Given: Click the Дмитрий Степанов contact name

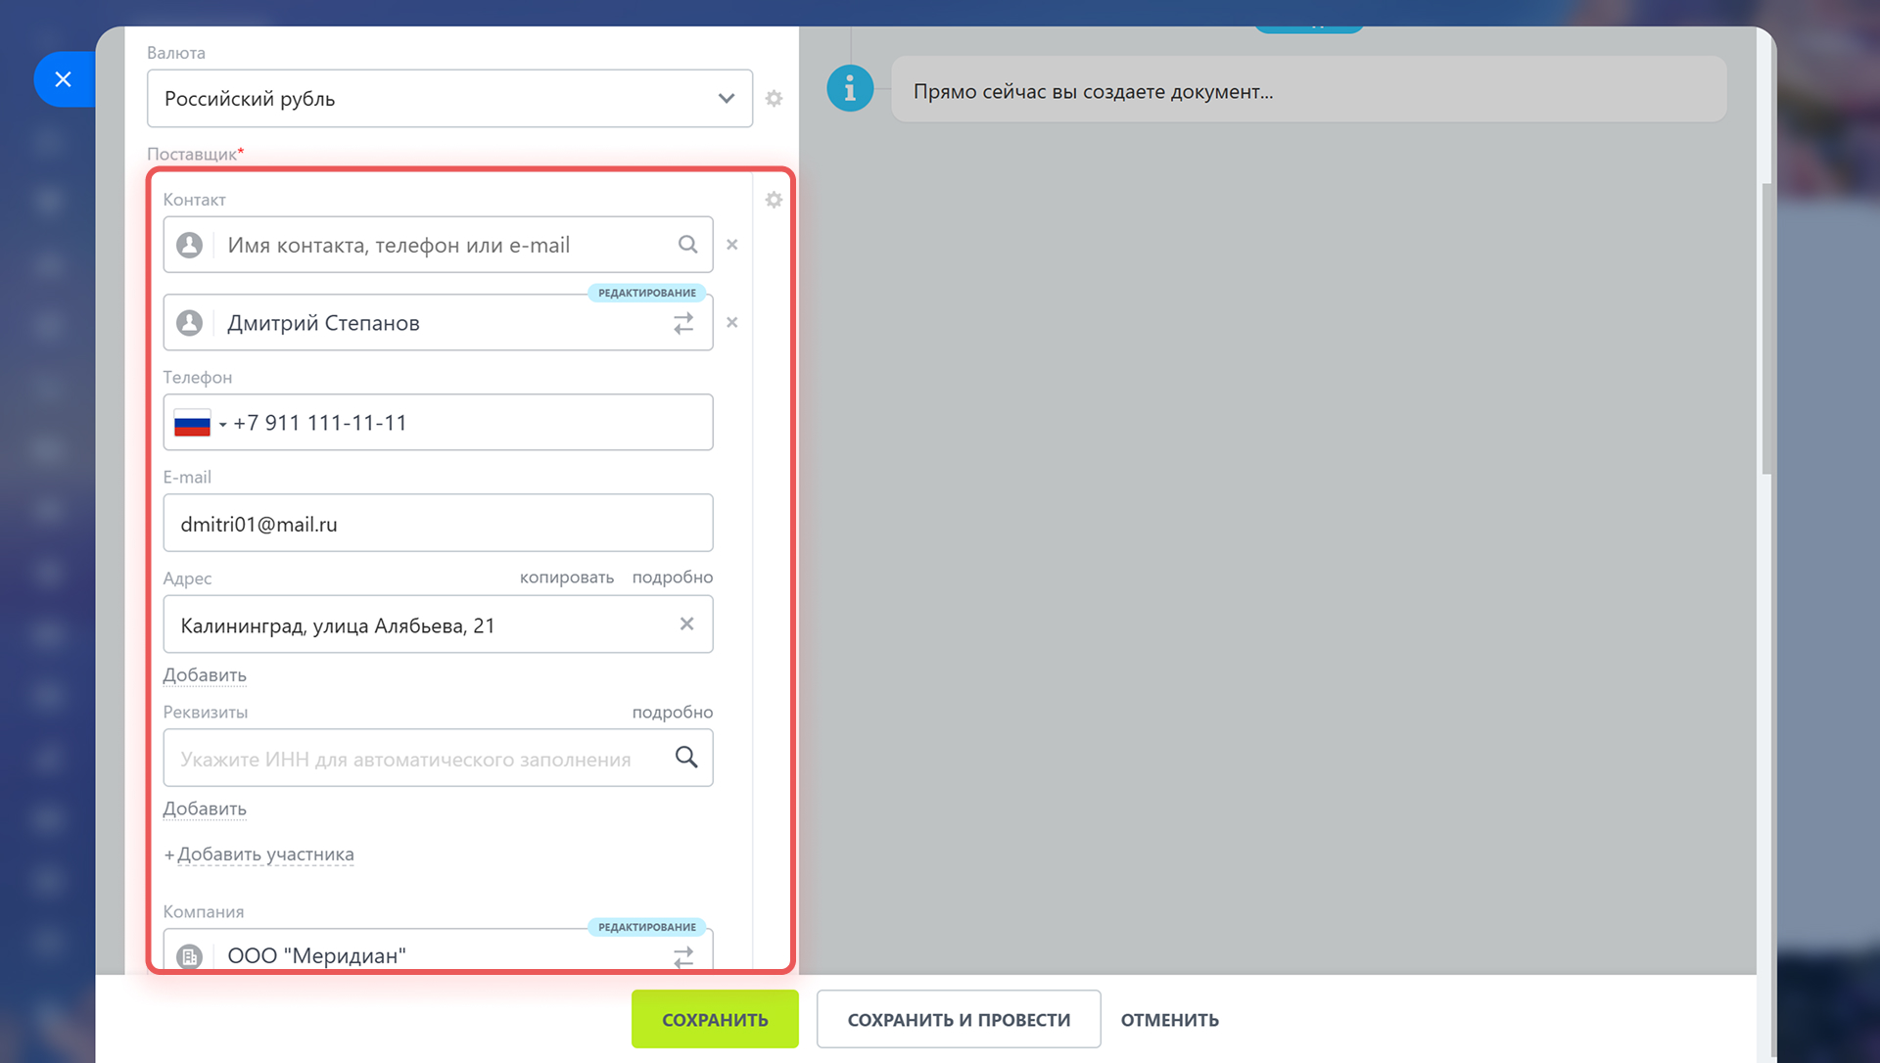Looking at the screenshot, I should [323, 323].
